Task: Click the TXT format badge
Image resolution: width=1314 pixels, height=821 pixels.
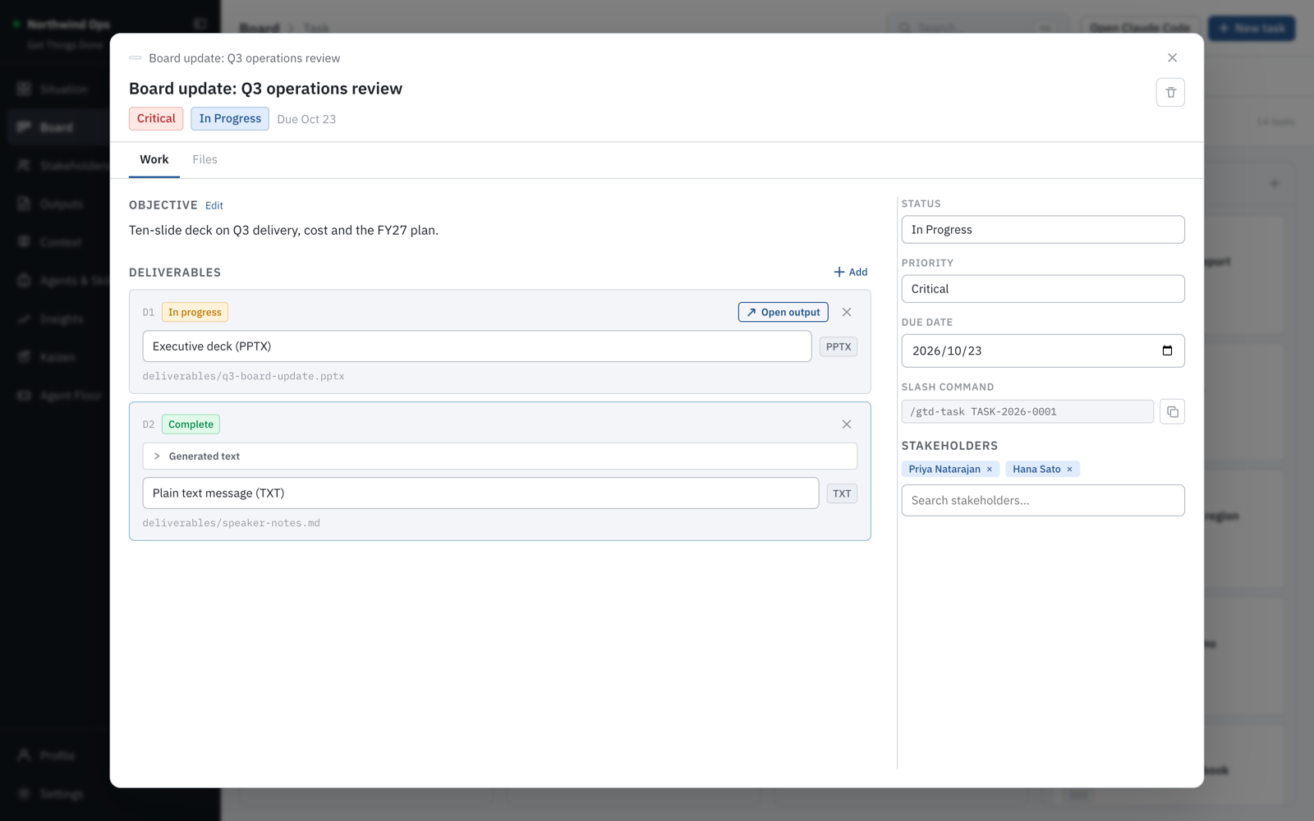Action: 842,493
